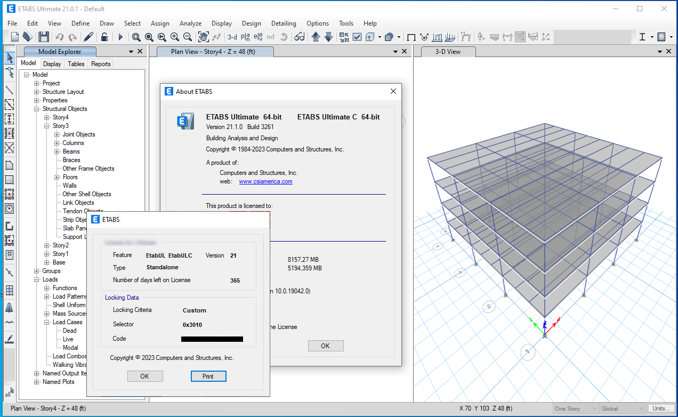Select the Draw Floor polygon tool
This screenshot has height=417, width=678.
tap(10, 165)
